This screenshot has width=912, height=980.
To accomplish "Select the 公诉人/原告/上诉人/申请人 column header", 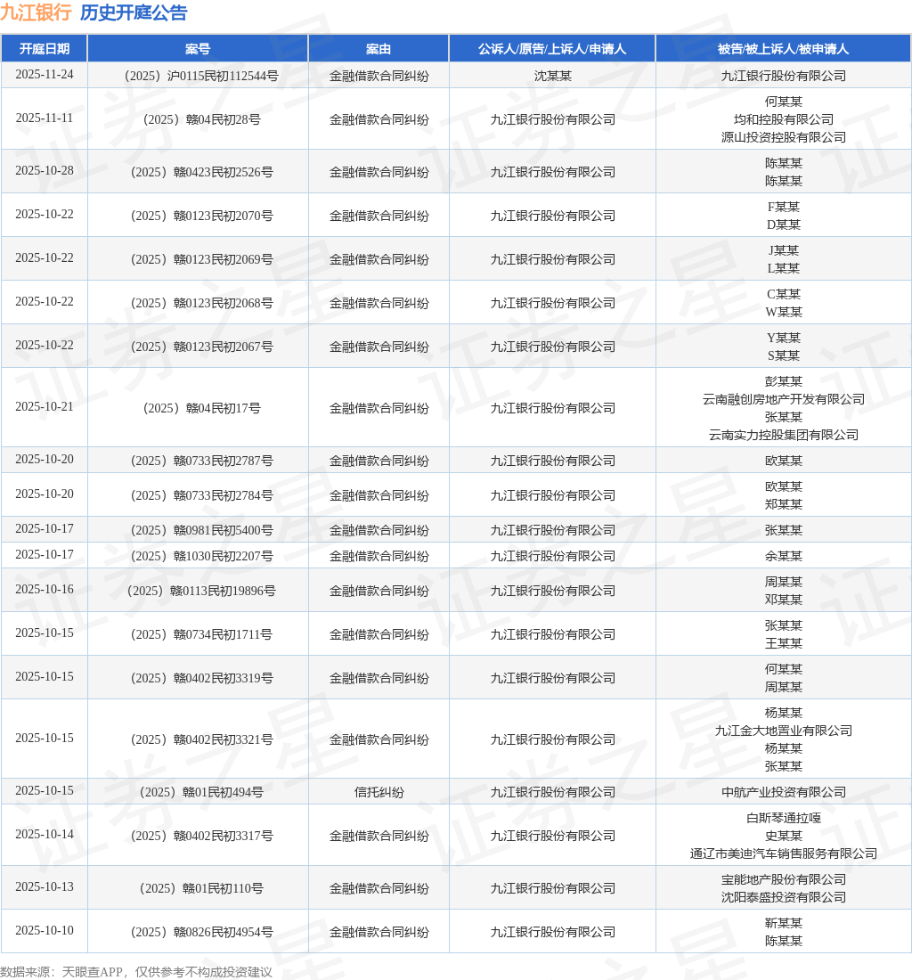I will point(552,49).
